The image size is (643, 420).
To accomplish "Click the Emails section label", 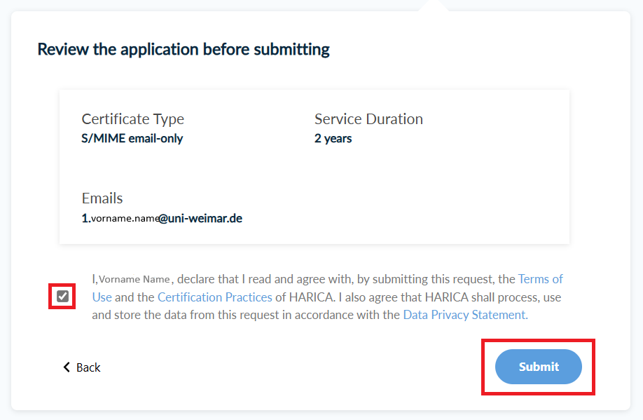I will click(102, 198).
